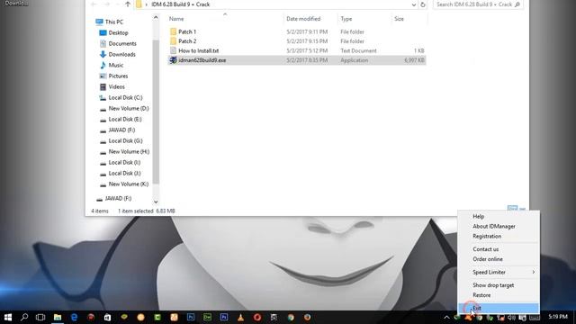Screen dimensions: 576x324
Task: Select the How to Install.txt file icon
Action: click(173, 50)
